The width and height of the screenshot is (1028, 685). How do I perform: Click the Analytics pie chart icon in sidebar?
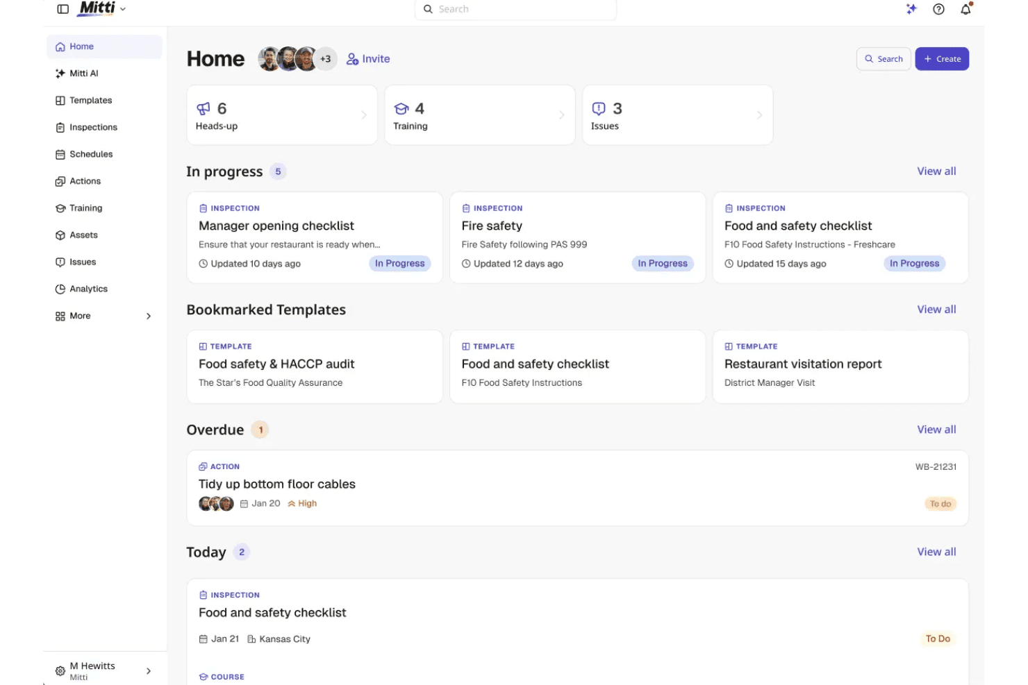click(x=60, y=289)
